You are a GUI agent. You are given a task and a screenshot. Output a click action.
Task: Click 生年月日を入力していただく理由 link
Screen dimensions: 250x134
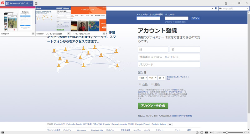point(177,78)
